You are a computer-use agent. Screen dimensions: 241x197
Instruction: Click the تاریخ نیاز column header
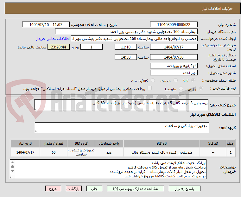(25, 143)
